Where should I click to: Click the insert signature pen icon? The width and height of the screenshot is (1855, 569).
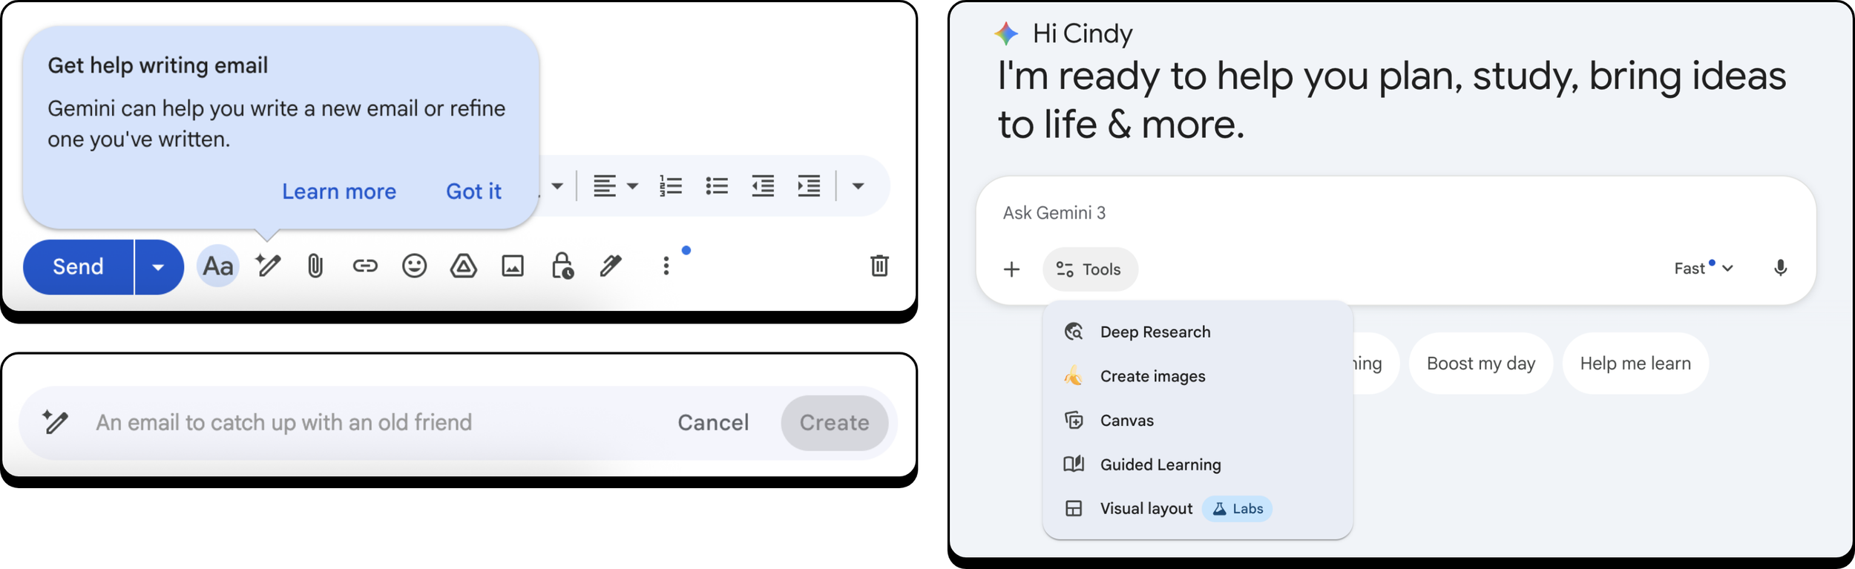611,266
